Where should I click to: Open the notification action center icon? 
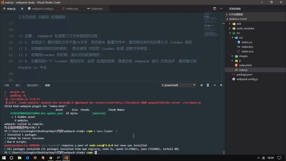tap(279, 158)
